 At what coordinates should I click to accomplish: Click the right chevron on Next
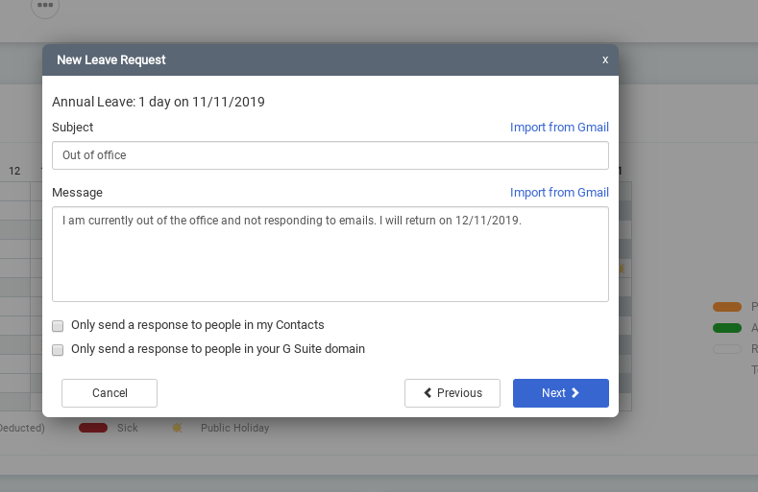575,393
